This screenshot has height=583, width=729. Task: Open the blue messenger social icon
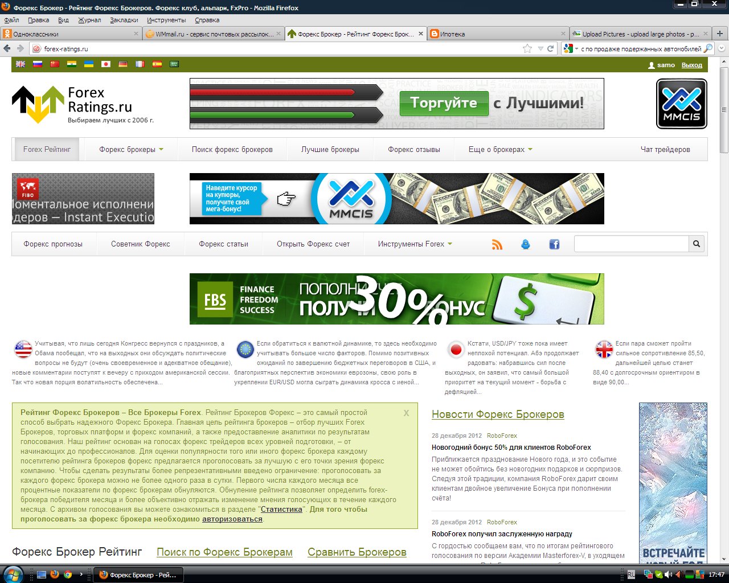click(526, 244)
